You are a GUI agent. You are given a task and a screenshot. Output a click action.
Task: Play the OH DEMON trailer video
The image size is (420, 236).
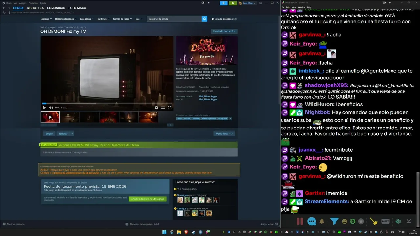45,108
